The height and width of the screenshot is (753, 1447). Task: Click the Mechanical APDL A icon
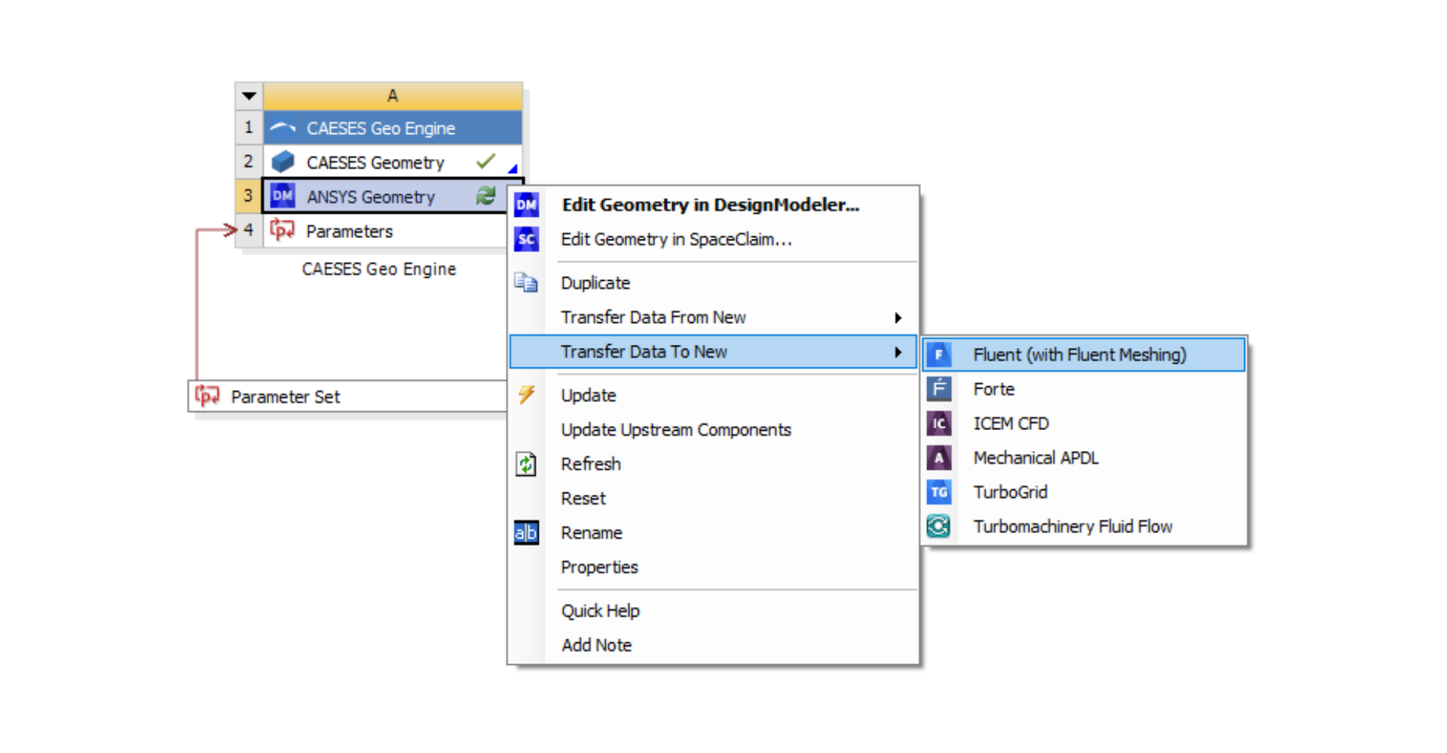(939, 458)
